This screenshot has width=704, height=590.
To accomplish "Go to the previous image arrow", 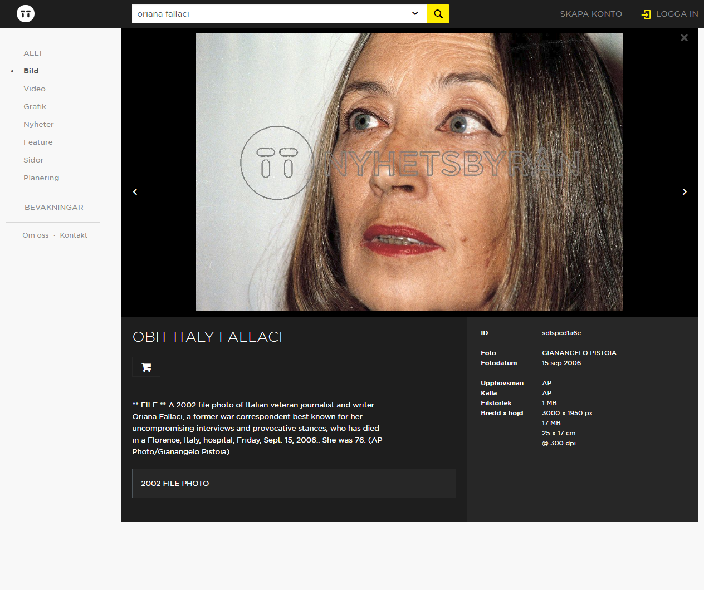I will point(135,192).
